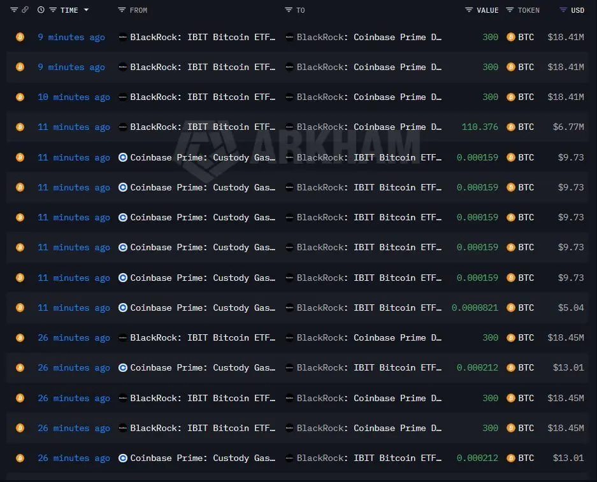Click the 110.376 value cell
The width and height of the screenshot is (597, 482).
pyautogui.click(x=480, y=127)
